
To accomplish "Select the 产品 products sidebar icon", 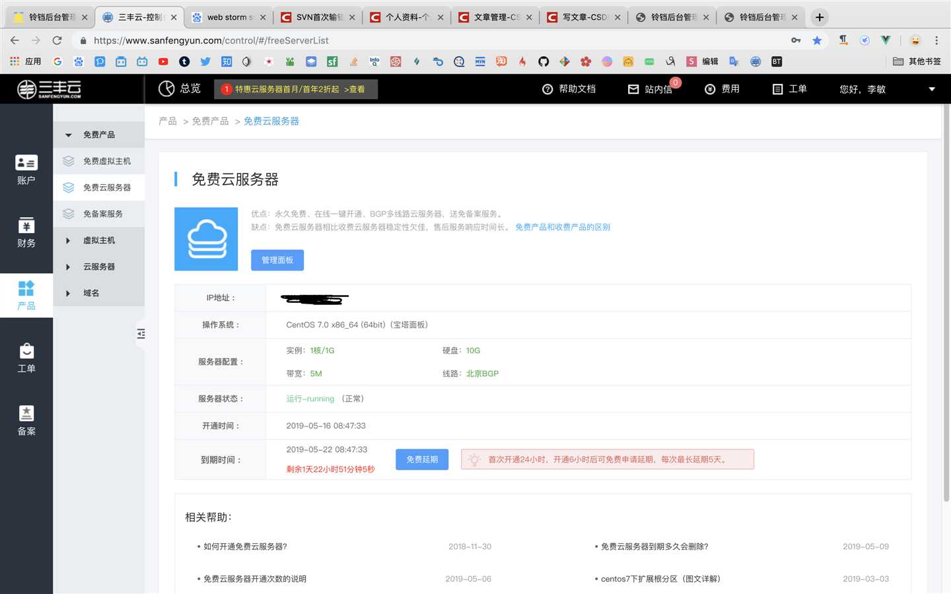I will pos(26,296).
